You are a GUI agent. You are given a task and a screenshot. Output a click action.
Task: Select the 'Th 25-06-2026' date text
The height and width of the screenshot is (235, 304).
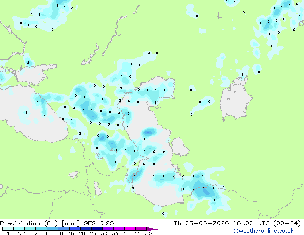(x=201, y=223)
